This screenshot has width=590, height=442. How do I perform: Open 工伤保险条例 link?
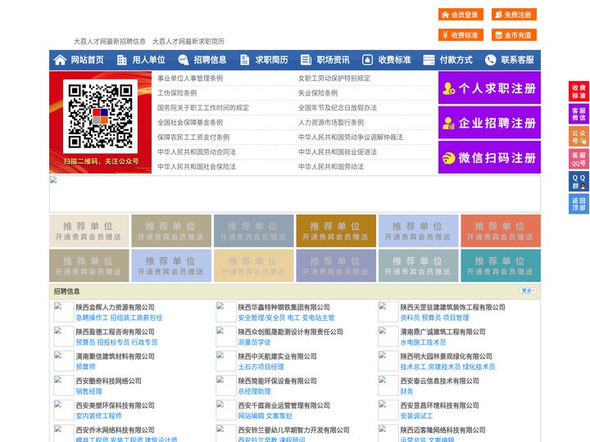(177, 92)
